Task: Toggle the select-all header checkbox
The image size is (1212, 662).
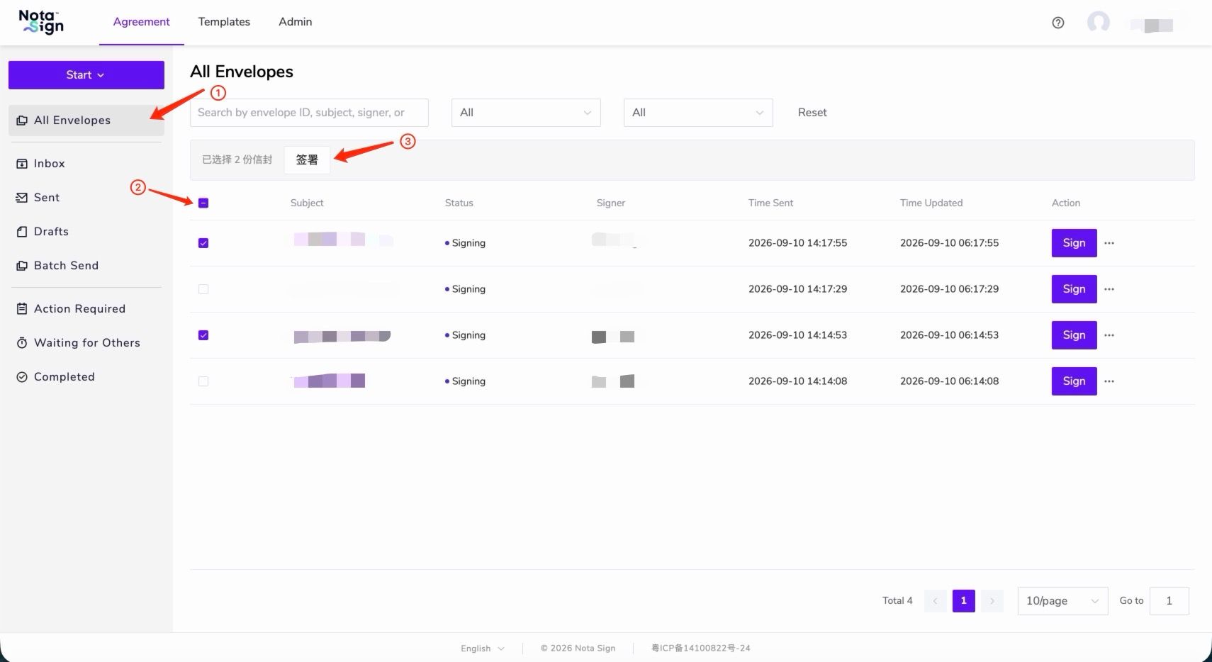Action: pos(203,203)
